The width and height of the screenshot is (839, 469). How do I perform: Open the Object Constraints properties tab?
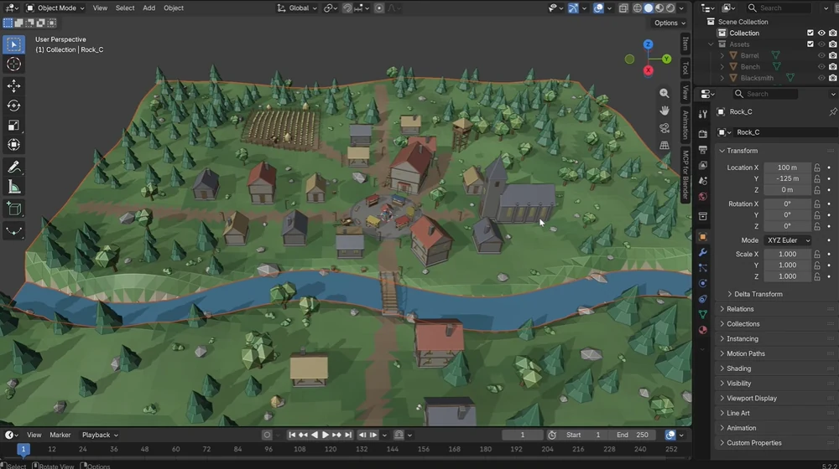702,299
